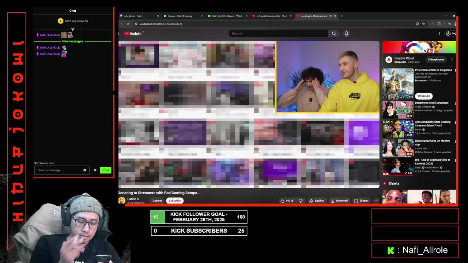Viewport: 468px width, 263px height.
Task: Switch to Browse Kick Streaming tab
Action: pos(183,16)
